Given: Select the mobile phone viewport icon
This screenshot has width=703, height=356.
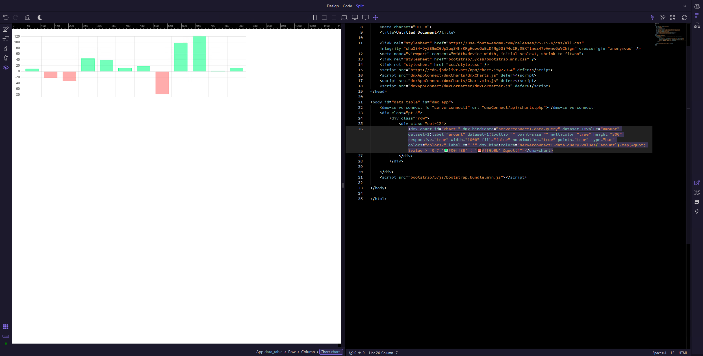Looking at the screenshot, I should point(315,18).
